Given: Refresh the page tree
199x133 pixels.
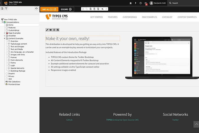Looking at the screenshot, I should 36,9.
